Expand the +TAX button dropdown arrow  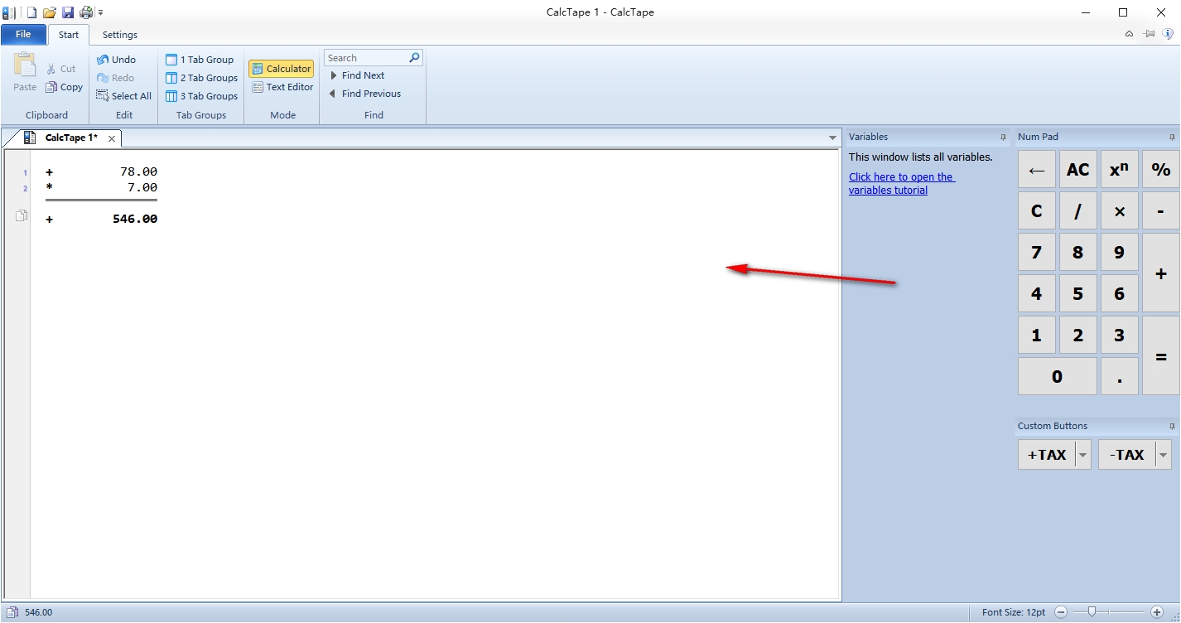pyautogui.click(x=1082, y=455)
